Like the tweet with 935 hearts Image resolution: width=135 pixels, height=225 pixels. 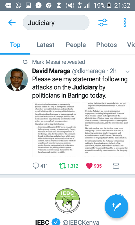pyautogui.click(x=89, y=166)
